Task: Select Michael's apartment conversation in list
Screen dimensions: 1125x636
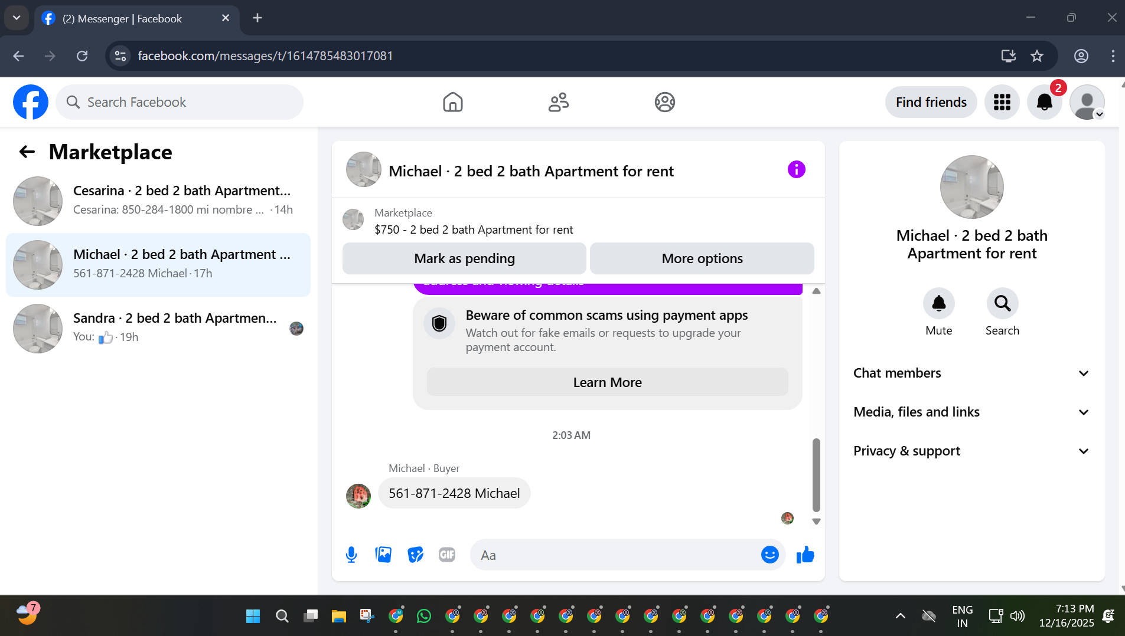Action: tap(158, 265)
